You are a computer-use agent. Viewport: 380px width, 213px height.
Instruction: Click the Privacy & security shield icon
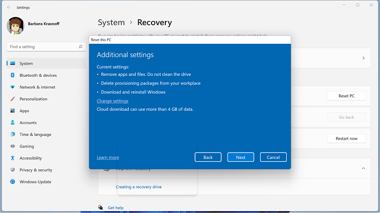tap(13, 170)
